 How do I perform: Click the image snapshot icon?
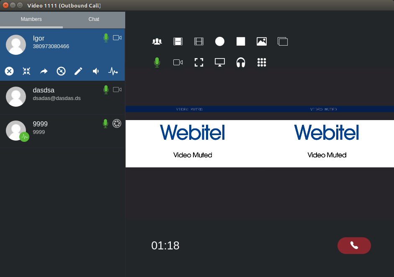[262, 41]
